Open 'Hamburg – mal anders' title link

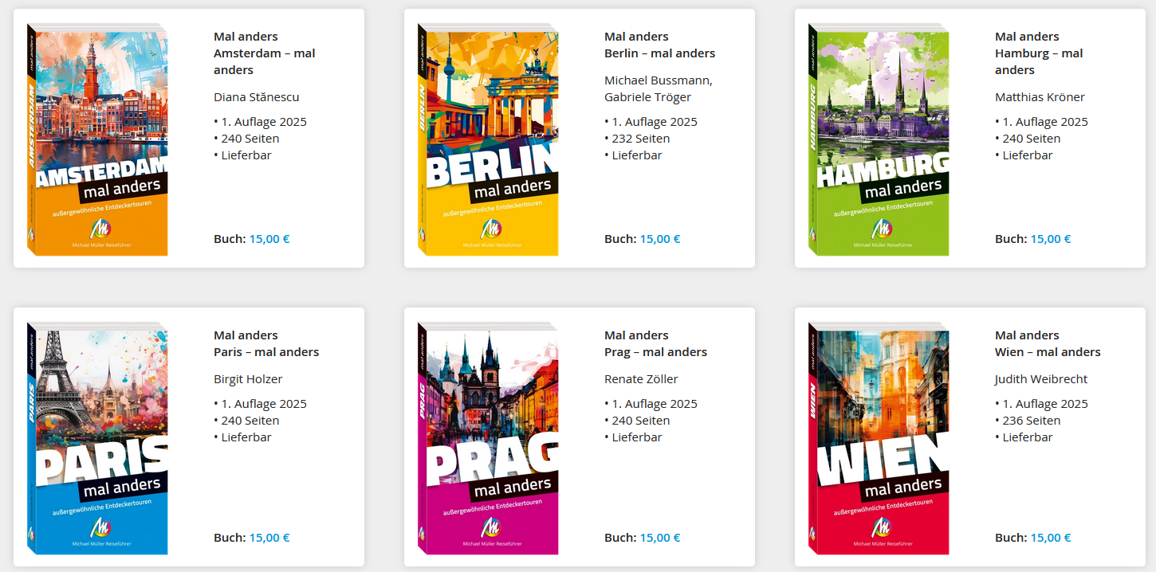point(1039,61)
